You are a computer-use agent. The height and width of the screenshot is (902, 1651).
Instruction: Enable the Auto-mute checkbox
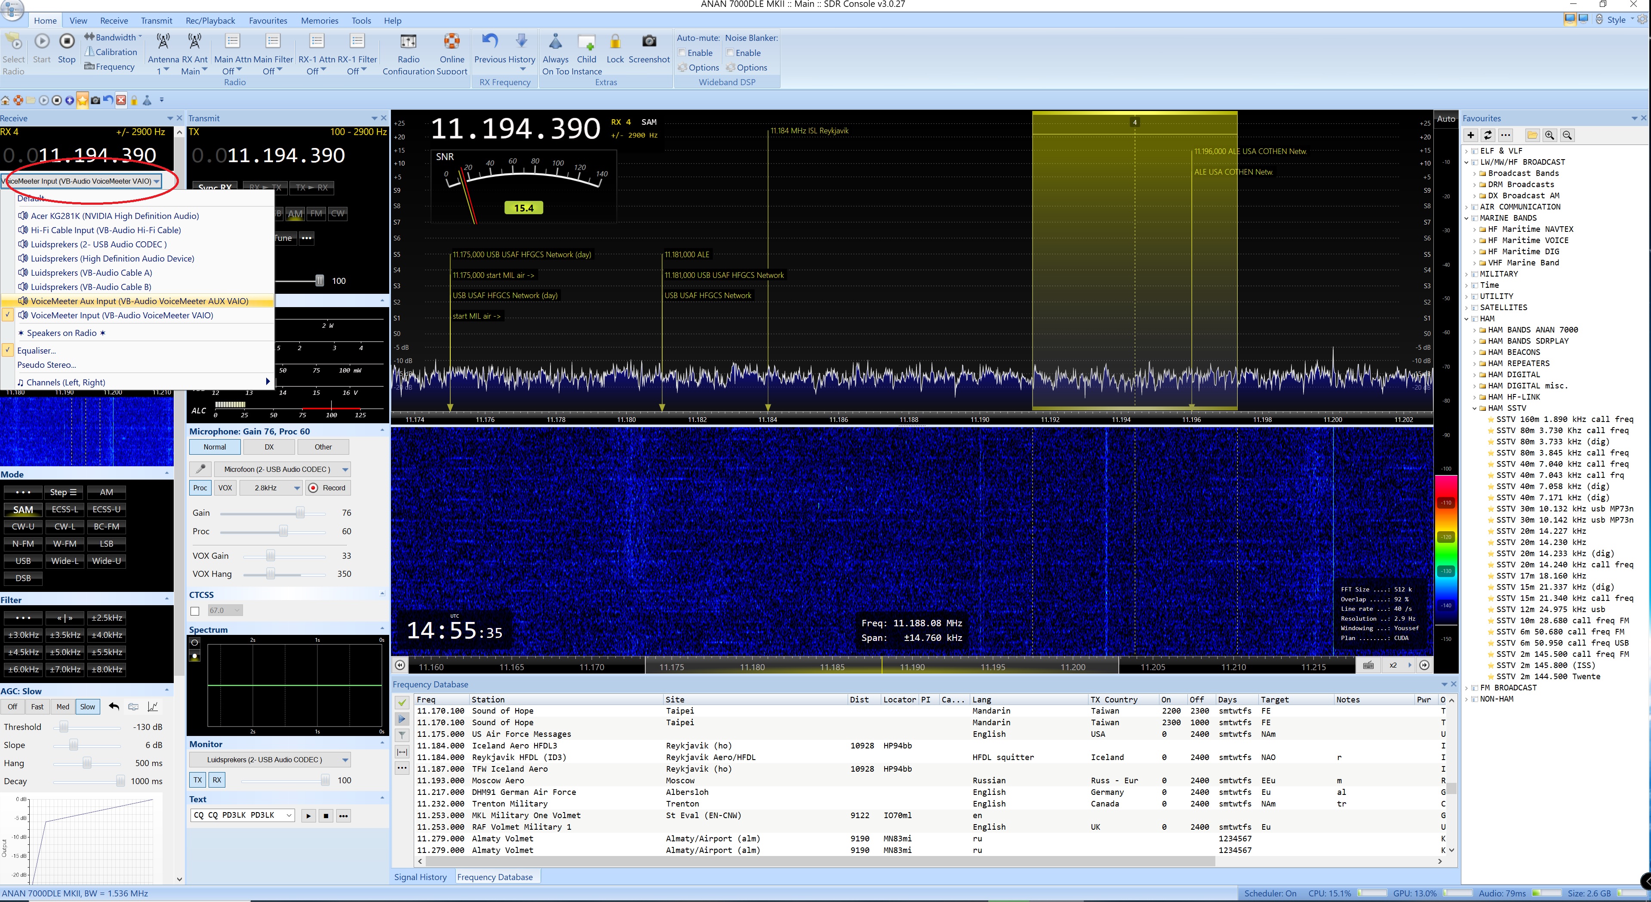(682, 53)
